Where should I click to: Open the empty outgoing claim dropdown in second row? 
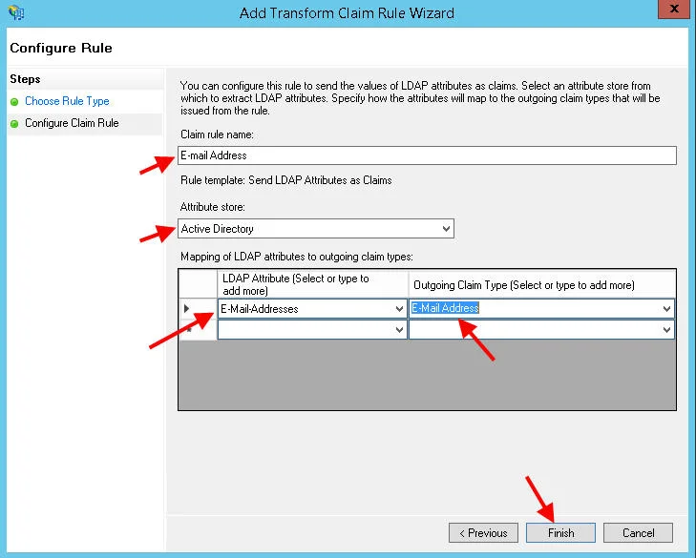(666, 330)
